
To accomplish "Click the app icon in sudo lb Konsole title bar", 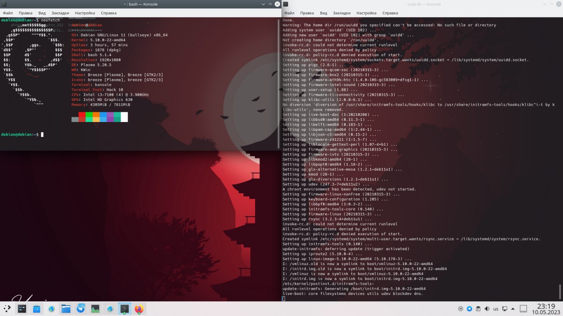I will point(285,4).
